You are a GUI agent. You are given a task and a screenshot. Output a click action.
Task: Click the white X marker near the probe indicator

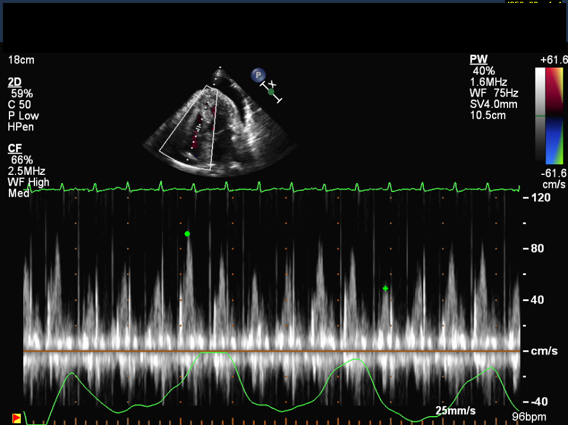coord(272,84)
